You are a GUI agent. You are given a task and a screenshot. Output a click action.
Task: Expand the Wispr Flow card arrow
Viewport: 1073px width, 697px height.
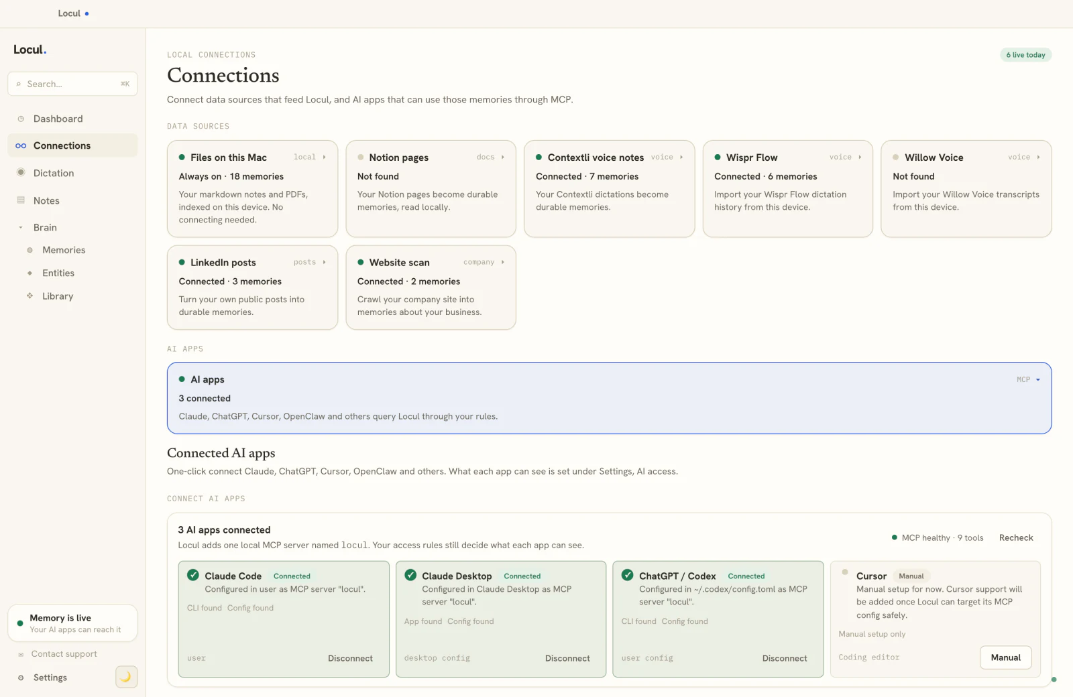(x=860, y=157)
